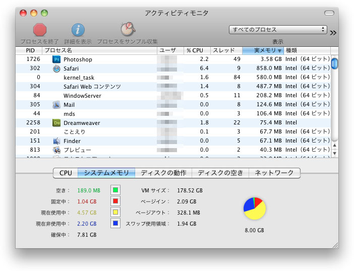Viewport: 354px width, 271px height.
Task: Click the green free memory swatch
Action: [x=115, y=190]
